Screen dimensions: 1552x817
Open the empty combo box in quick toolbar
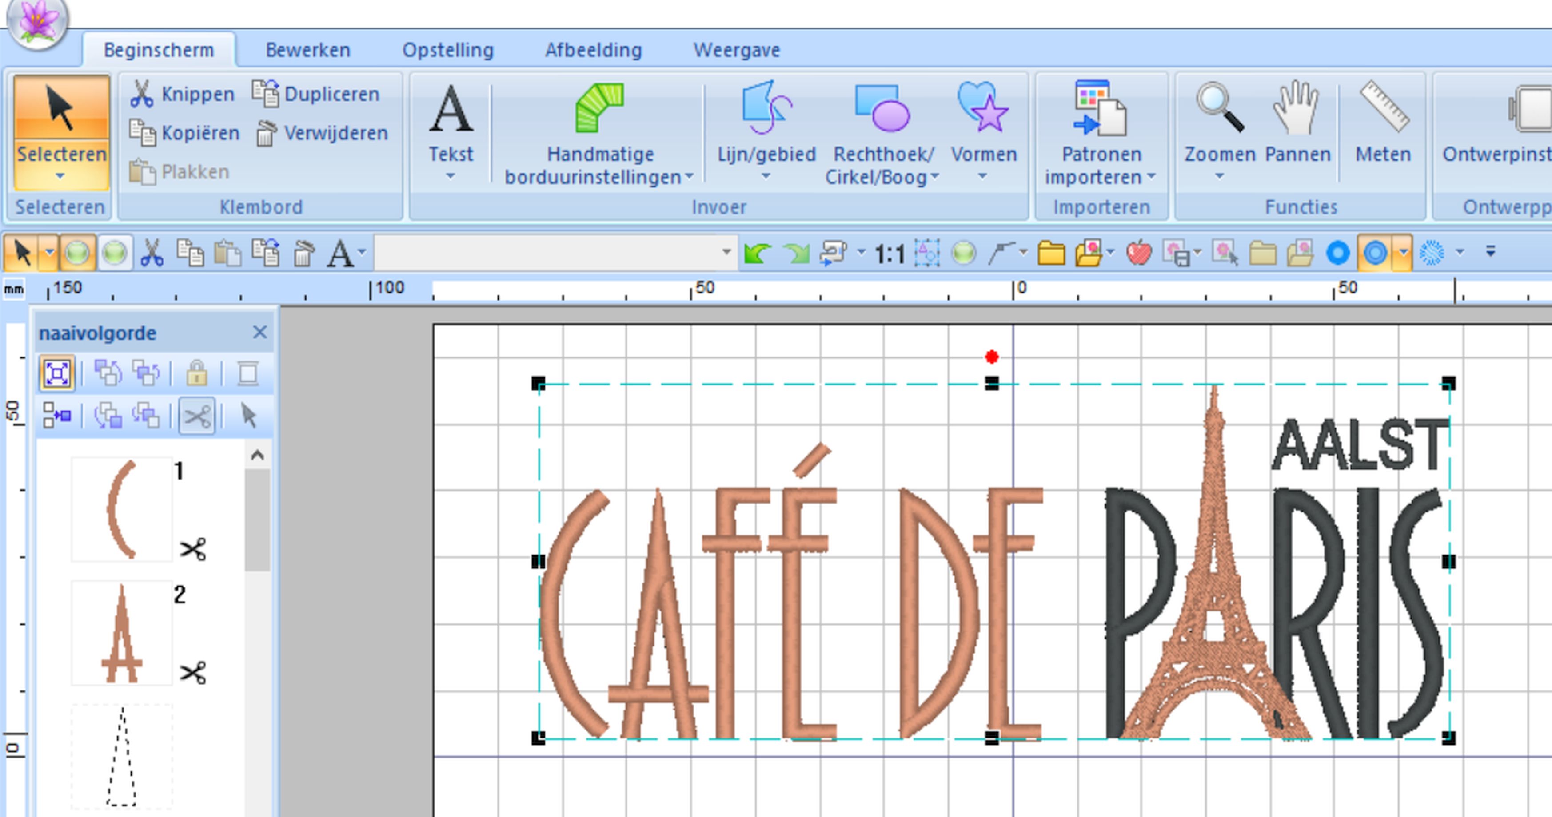[555, 252]
